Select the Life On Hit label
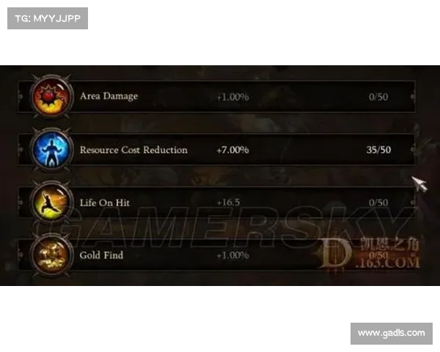The height and width of the screenshot is (352, 440). pos(105,202)
